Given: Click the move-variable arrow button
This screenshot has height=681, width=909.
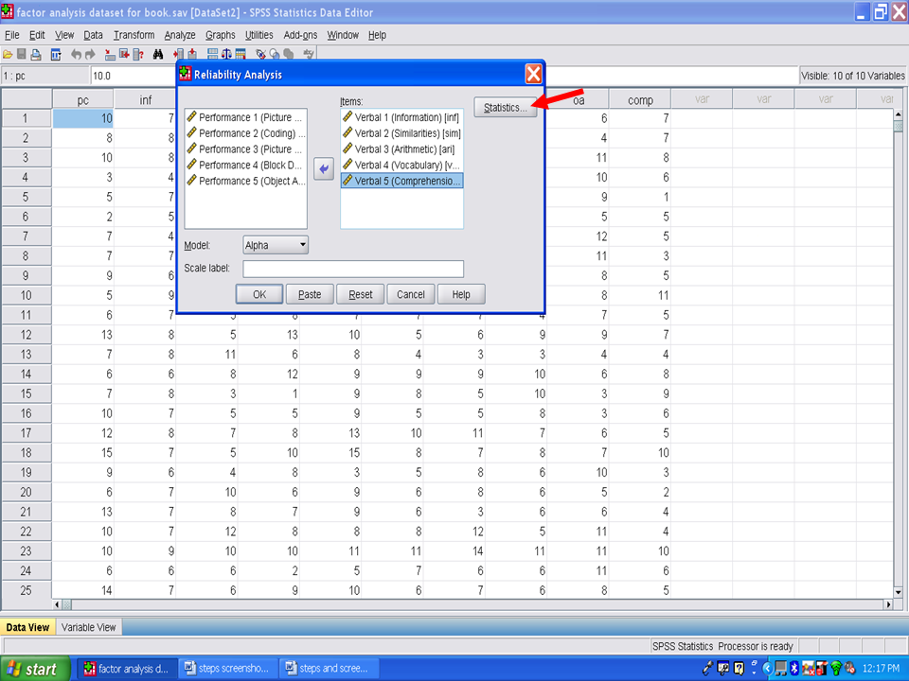Looking at the screenshot, I should click(324, 169).
